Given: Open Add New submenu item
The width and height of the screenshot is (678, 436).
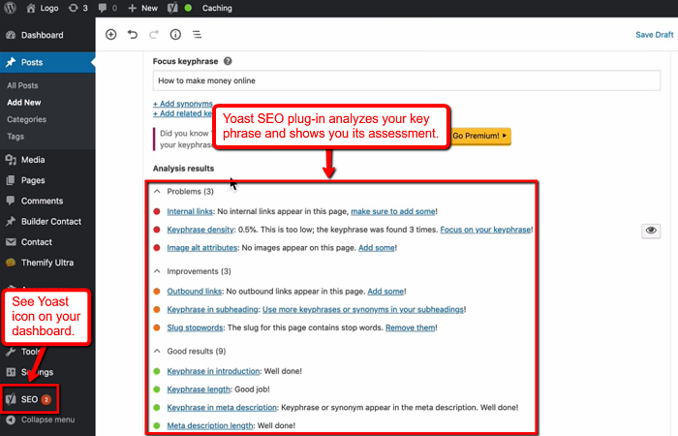Looking at the screenshot, I should point(24,103).
